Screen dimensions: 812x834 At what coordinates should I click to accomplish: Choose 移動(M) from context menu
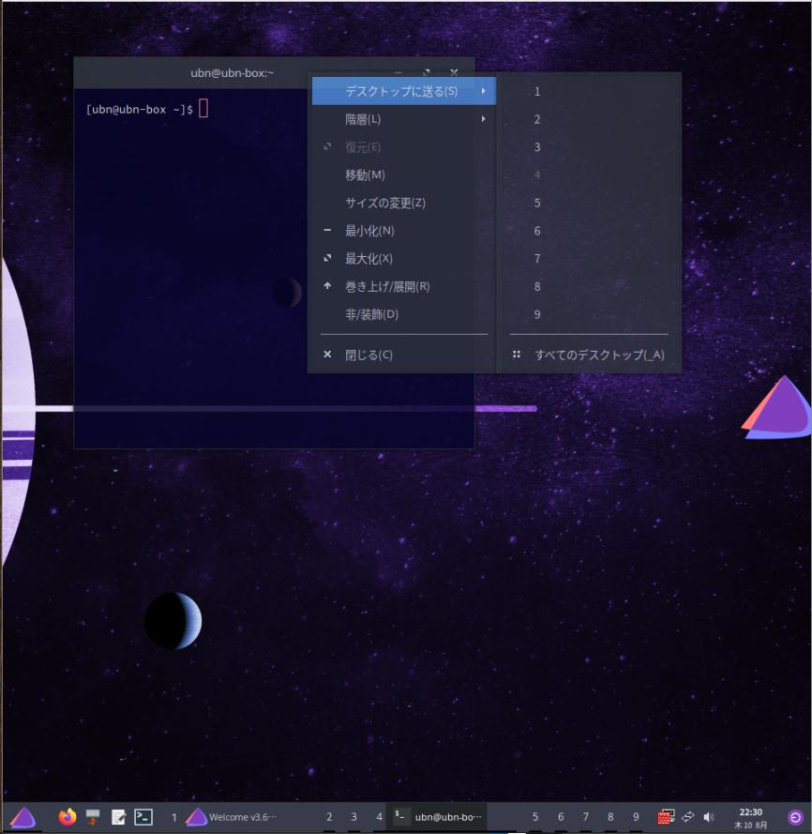(x=403, y=175)
